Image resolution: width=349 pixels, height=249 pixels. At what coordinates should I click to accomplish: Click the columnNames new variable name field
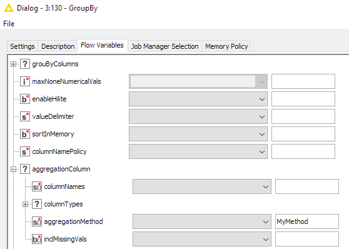[x=307, y=186]
